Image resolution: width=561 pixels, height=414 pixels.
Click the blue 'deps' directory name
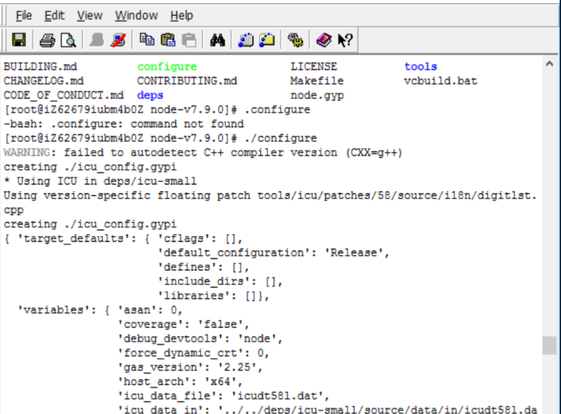click(151, 96)
